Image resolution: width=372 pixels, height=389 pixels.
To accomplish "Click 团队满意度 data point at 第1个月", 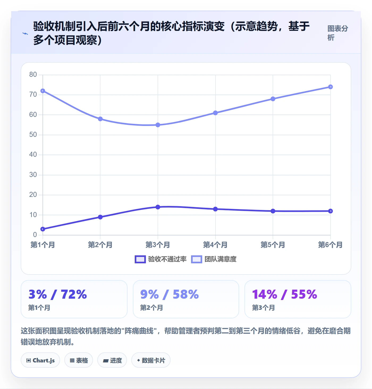I will tap(43, 91).
